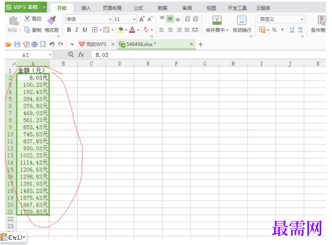This screenshot has width=332, height=245.
Task: Click the cell borders icon
Action: click(x=95, y=30)
